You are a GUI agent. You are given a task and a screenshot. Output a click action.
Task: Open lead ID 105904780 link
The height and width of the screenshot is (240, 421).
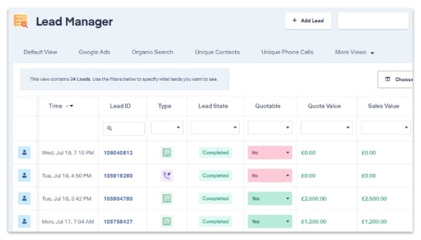tap(118, 199)
